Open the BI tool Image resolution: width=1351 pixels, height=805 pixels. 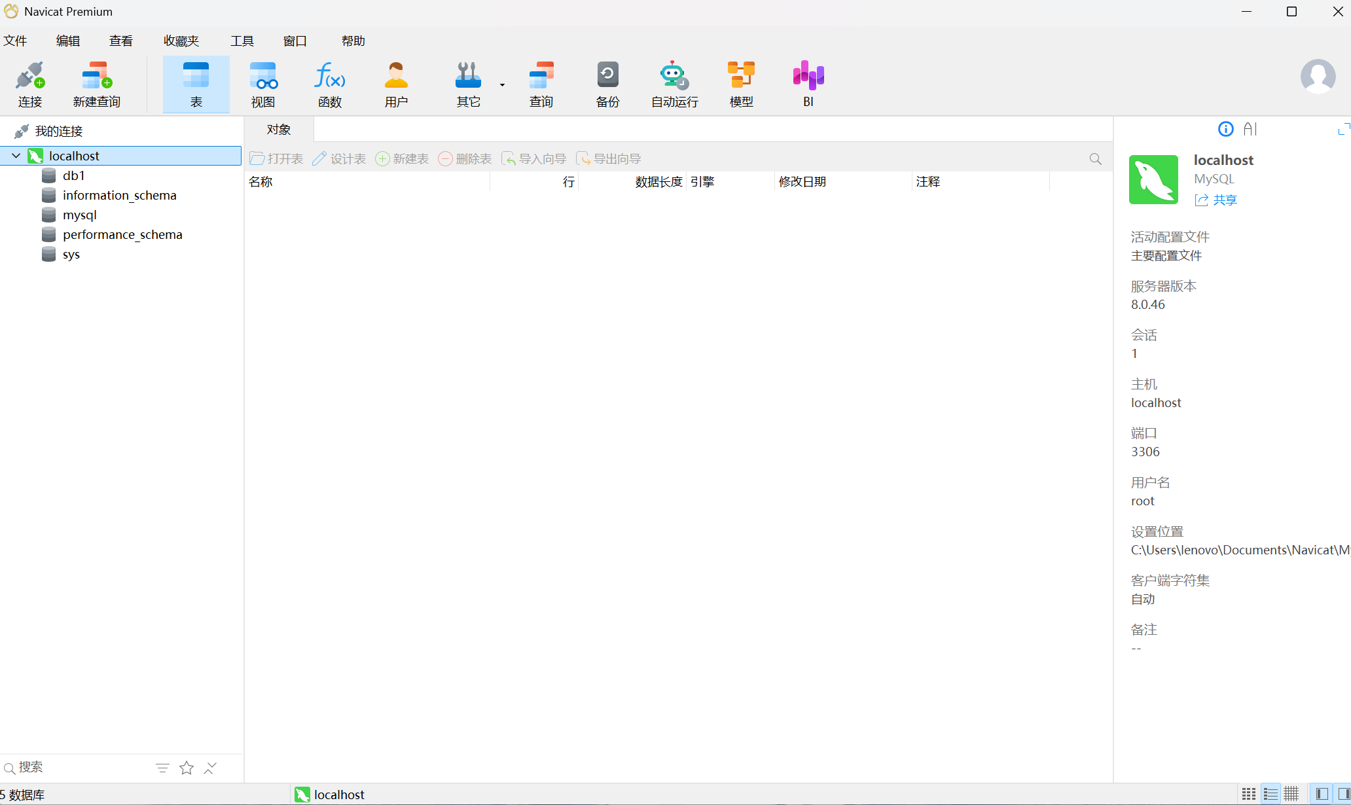[x=808, y=84]
